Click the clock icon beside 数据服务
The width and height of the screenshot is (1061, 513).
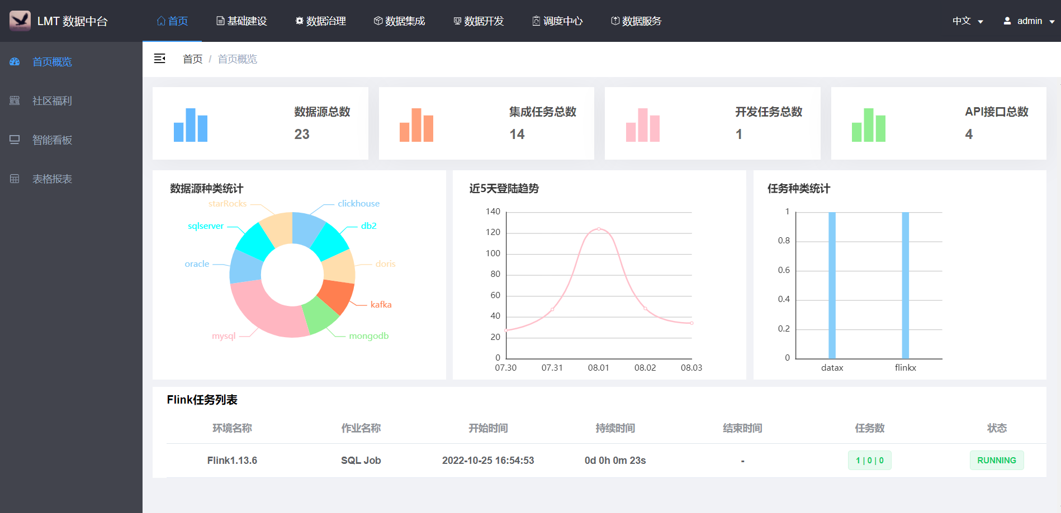(615, 21)
